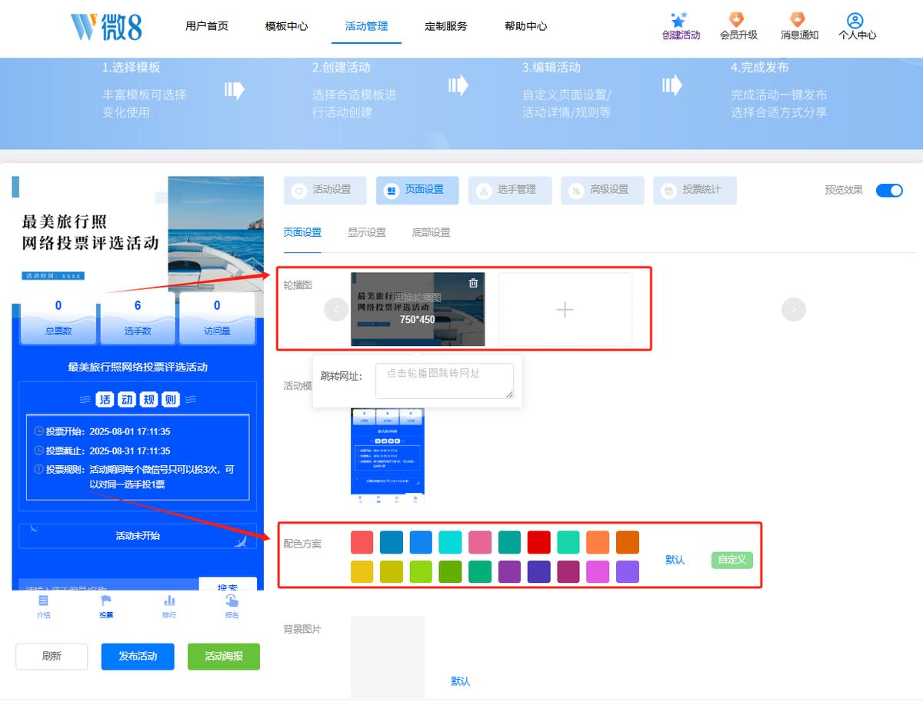Open 介绍 in the preview bottom bar
The width and height of the screenshot is (923, 702).
(x=43, y=607)
